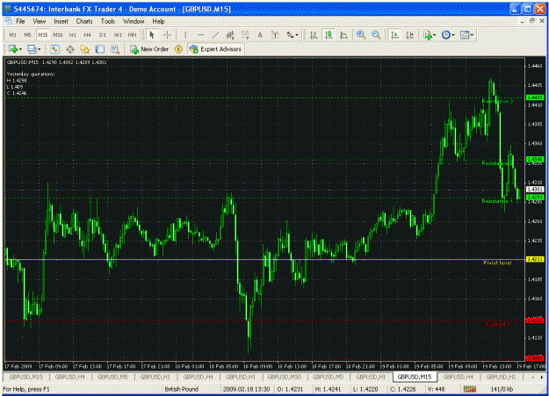Zoom in on the chart
This screenshot has width=549, height=396.
tap(361, 35)
